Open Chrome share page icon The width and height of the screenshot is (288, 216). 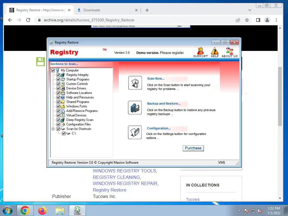coord(238,20)
